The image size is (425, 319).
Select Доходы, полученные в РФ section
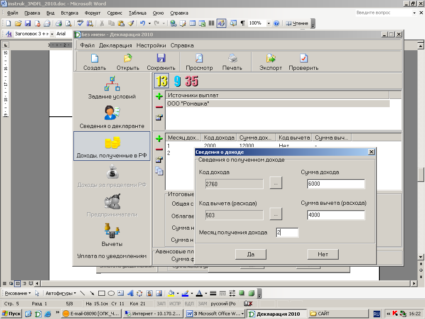pyautogui.click(x=112, y=146)
